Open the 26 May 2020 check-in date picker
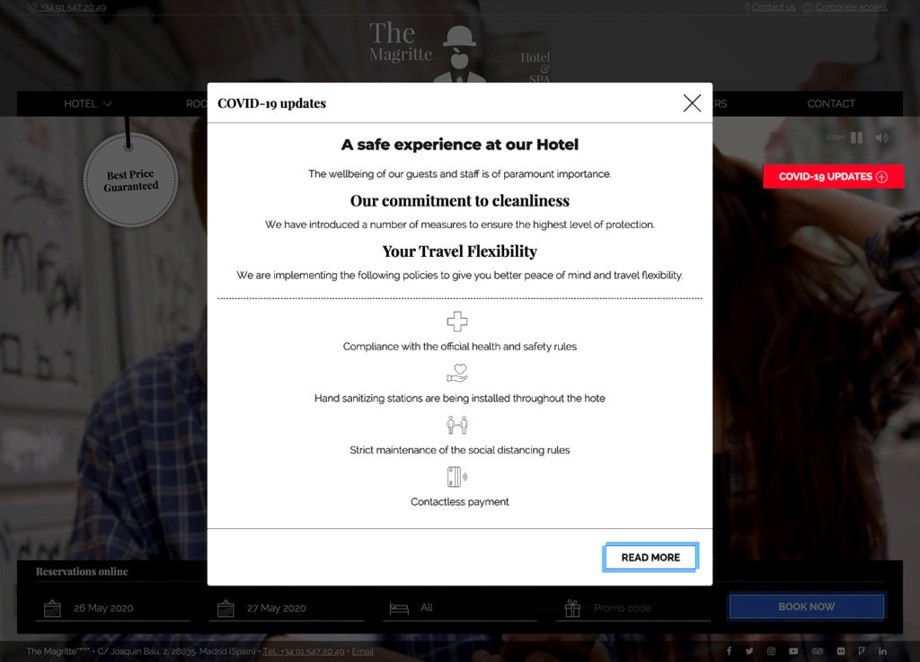 pyautogui.click(x=112, y=608)
